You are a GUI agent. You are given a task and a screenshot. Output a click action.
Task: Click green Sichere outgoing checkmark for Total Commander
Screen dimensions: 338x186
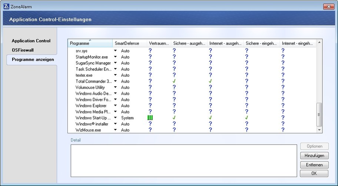coord(174,81)
